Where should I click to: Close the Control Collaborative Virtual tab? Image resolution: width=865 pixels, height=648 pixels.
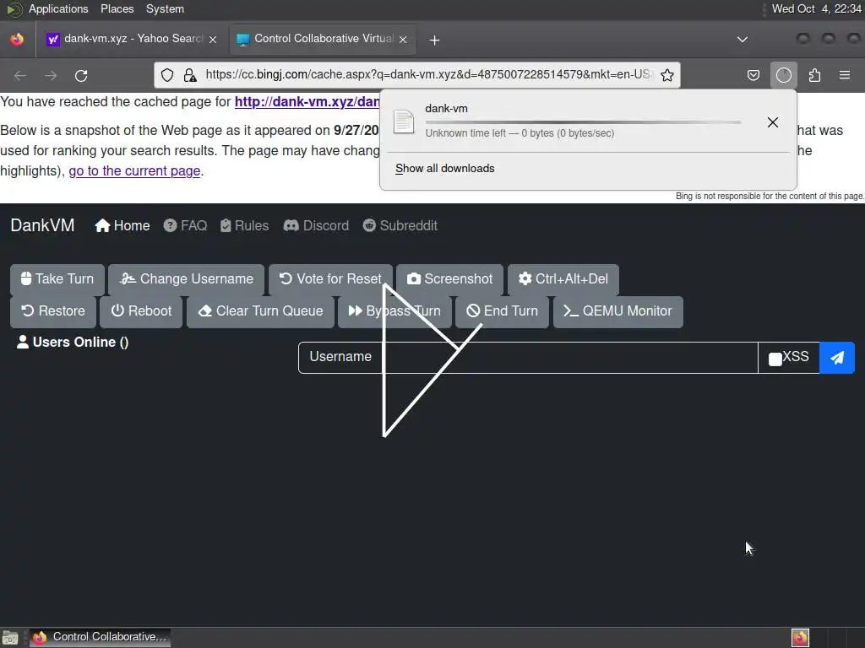pos(403,39)
